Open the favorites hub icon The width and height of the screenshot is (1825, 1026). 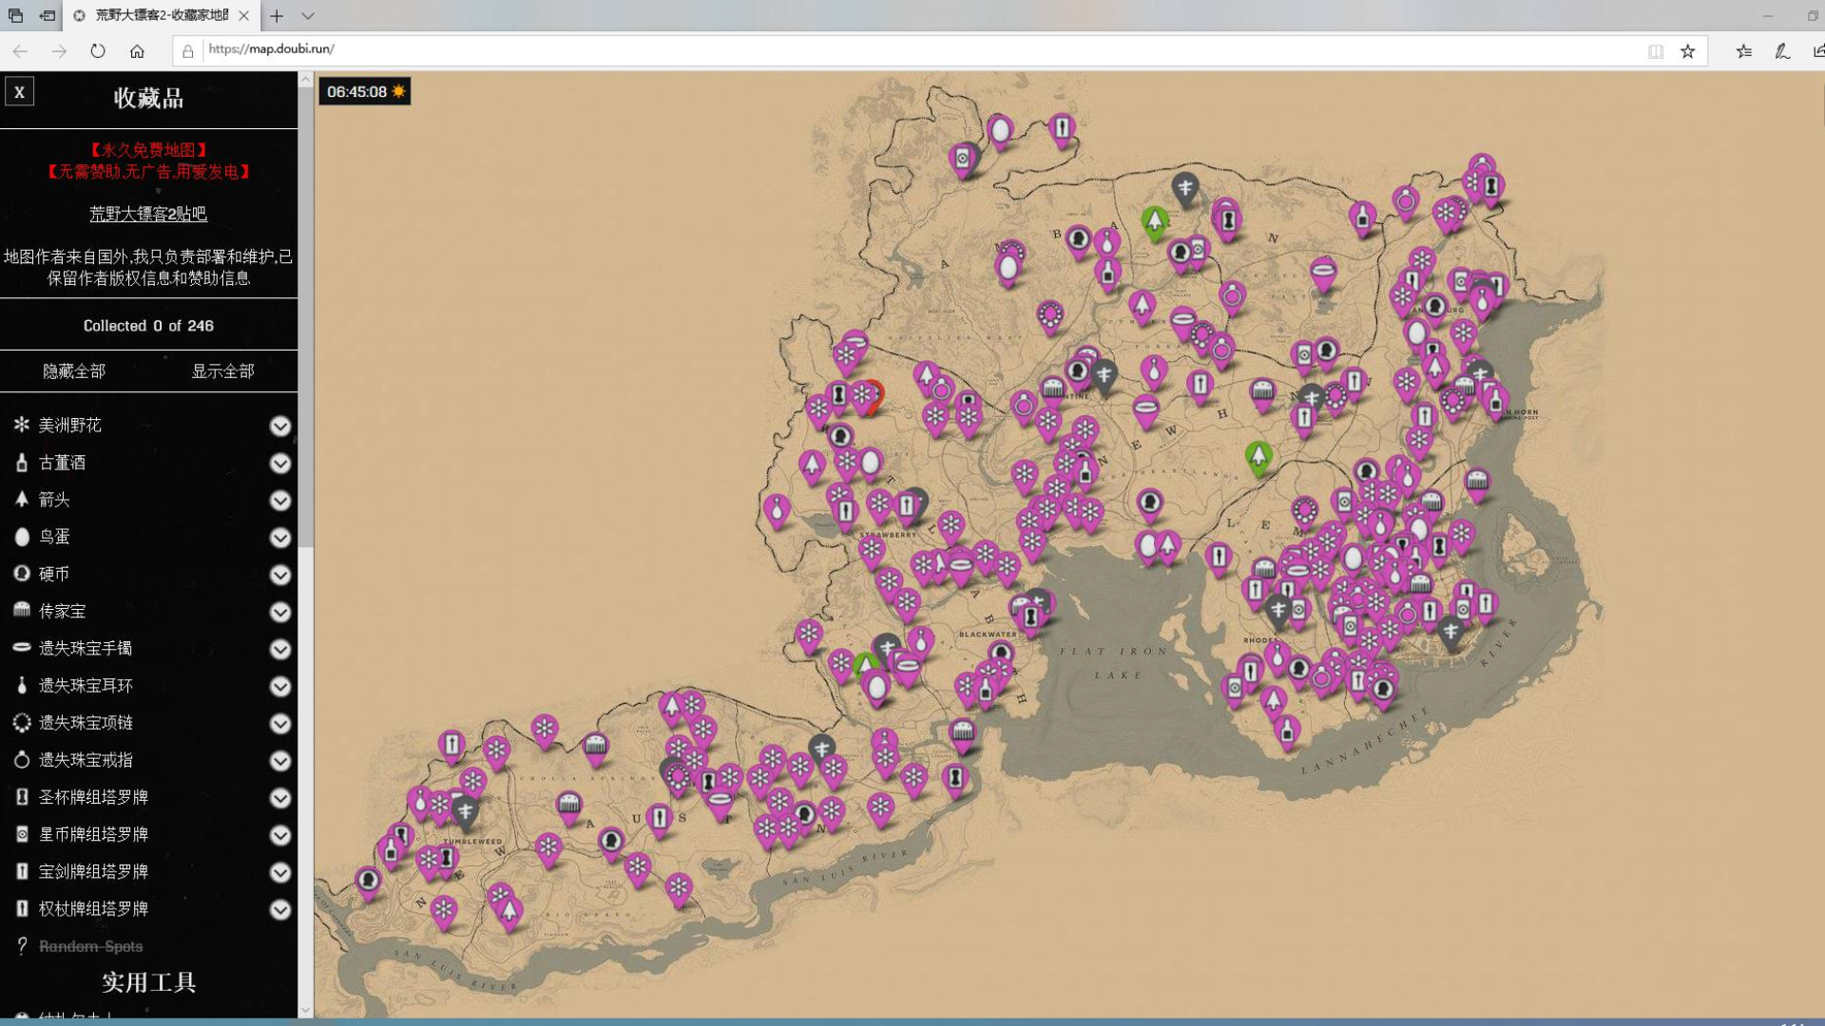pyautogui.click(x=1744, y=51)
